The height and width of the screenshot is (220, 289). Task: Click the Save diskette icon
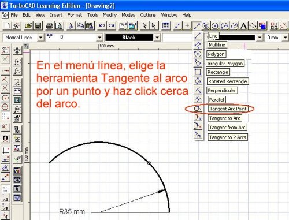point(38,25)
